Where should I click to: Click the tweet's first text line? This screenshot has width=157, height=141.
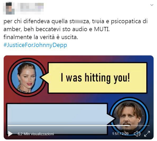click(x=75, y=21)
